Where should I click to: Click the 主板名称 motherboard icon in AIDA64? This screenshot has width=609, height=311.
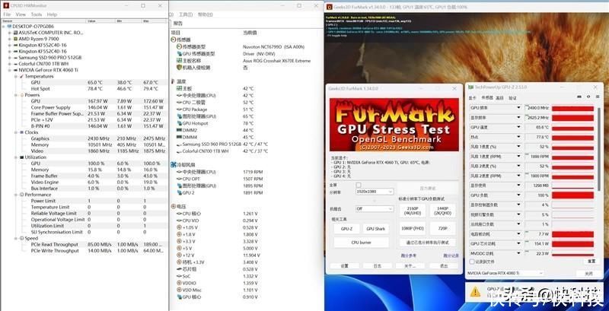point(179,61)
